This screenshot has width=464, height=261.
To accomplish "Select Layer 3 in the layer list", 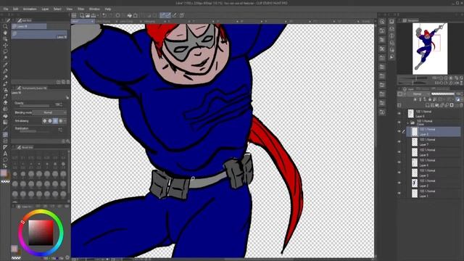I will click(434, 173).
